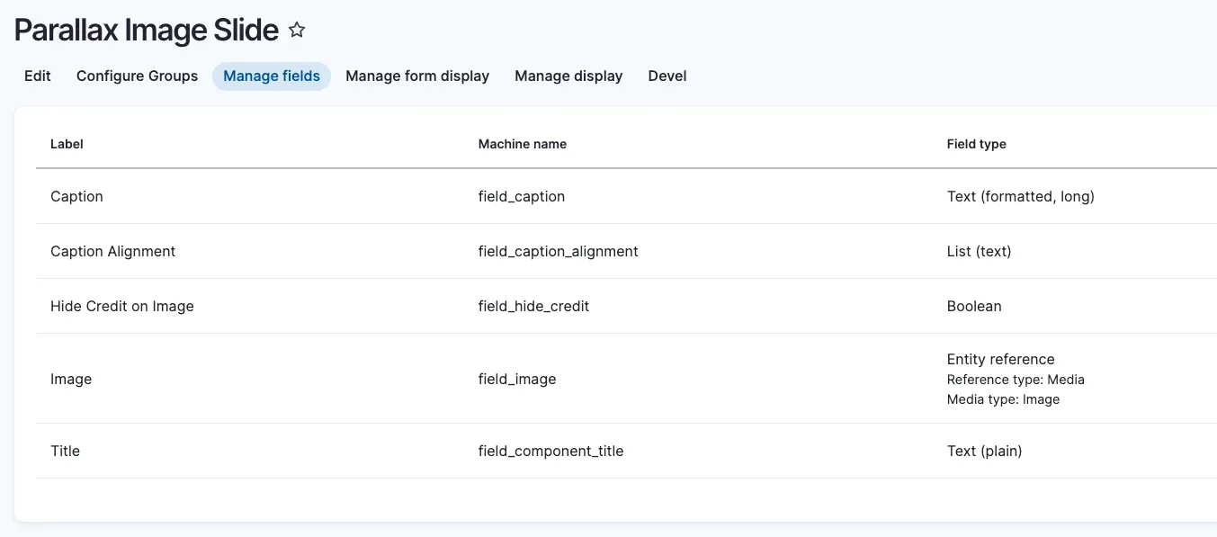Click the Field type column header
The width and height of the screenshot is (1217, 537).
(976, 144)
